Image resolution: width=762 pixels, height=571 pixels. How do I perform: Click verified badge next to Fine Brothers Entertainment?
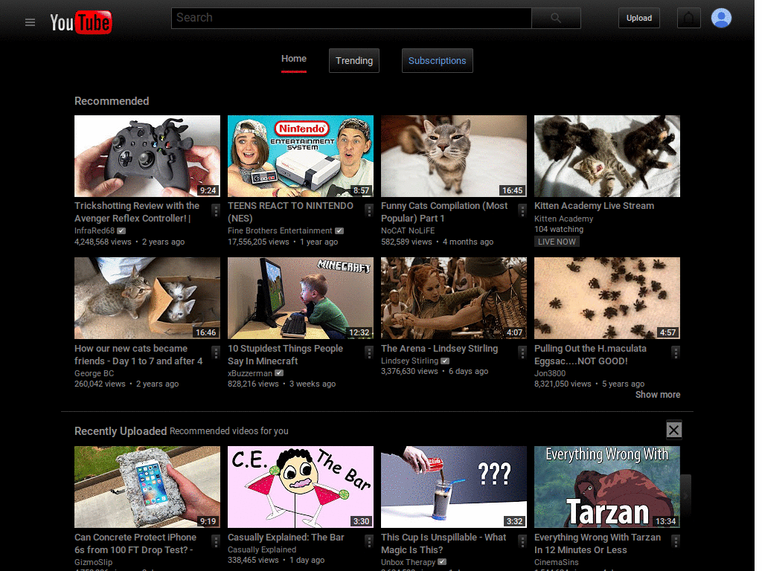339,230
